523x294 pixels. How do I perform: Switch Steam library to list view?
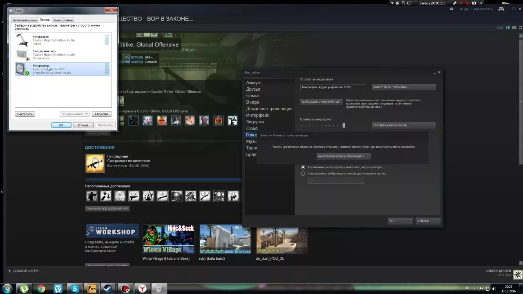pyautogui.click(x=514, y=27)
